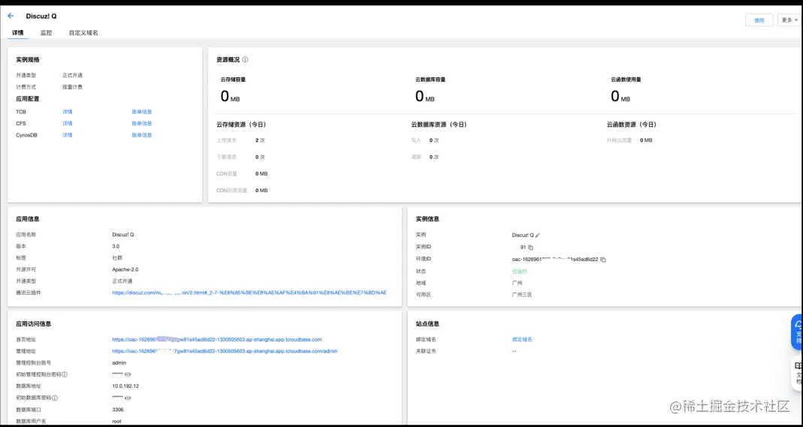
Task: Expand the 更多 dropdown menu
Action: pyautogui.click(x=789, y=20)
